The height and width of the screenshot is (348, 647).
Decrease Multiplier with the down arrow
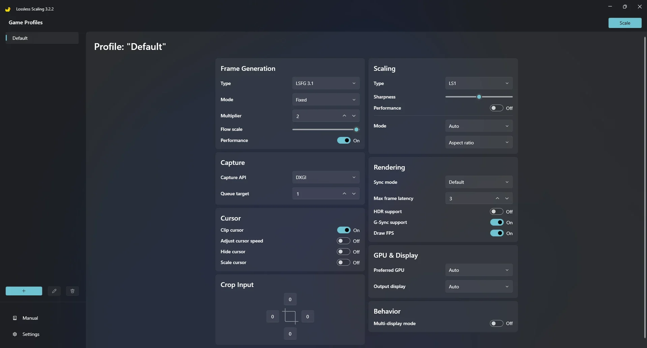pos(354,116)
